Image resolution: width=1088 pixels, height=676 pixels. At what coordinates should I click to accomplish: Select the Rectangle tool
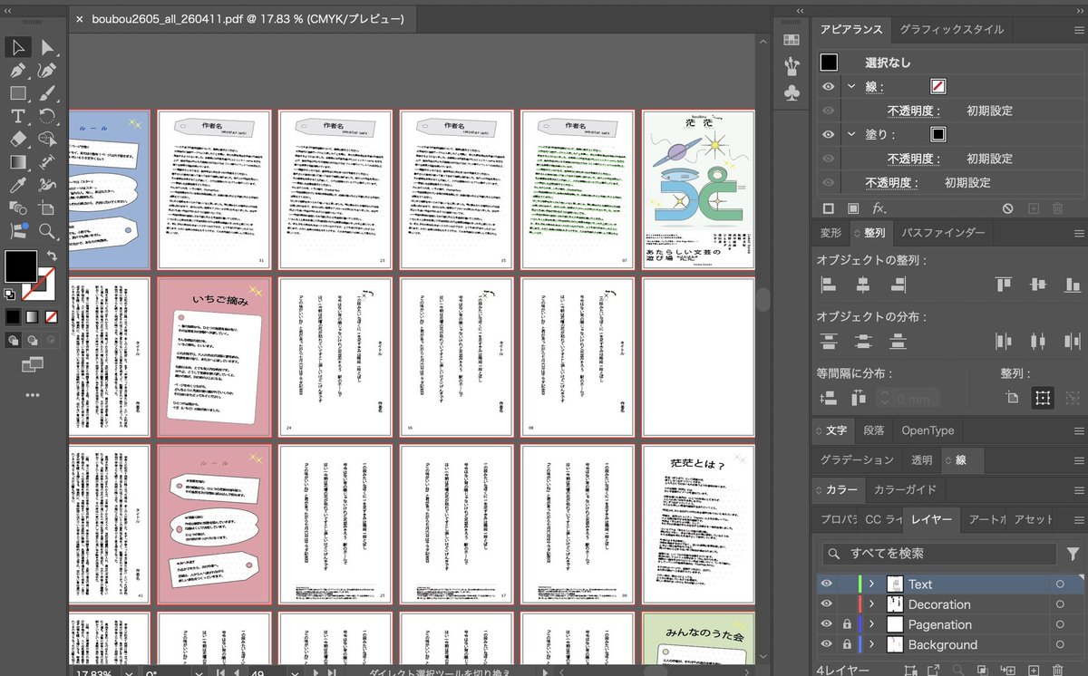tap(18, 92)
